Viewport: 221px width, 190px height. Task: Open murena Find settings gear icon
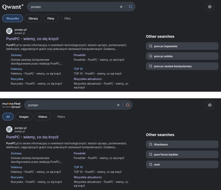(x=209, y=105)
